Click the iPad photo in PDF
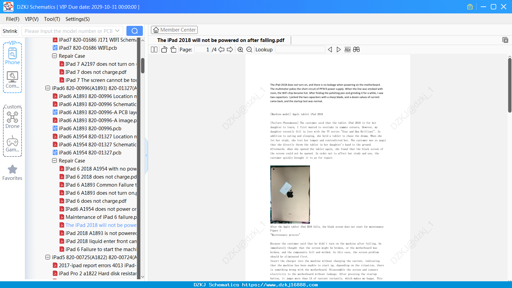The height and width of the screenshot is (288, 512). [290, 194]
